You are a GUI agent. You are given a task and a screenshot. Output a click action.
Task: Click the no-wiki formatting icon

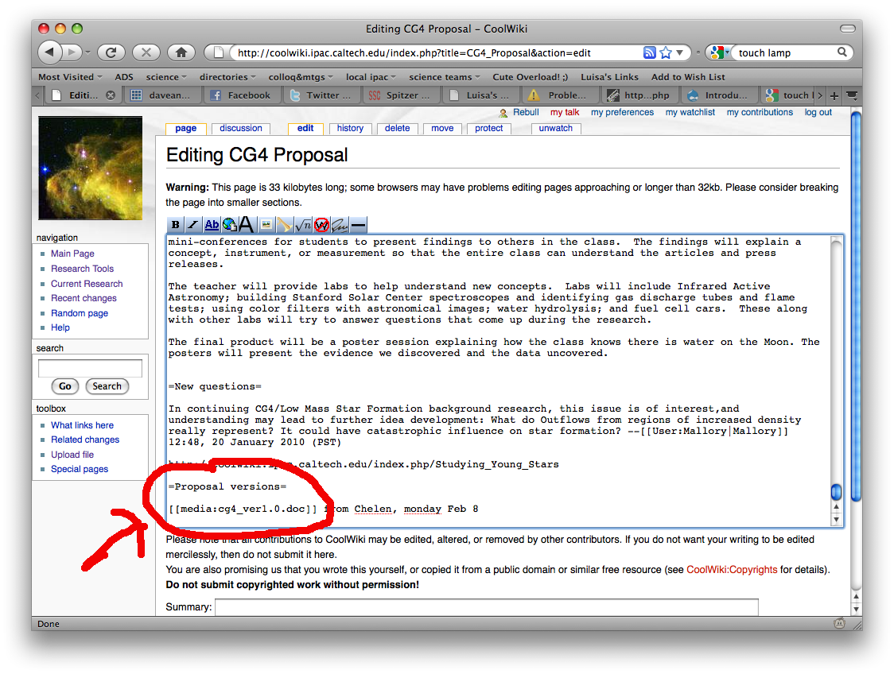point(321,225)
